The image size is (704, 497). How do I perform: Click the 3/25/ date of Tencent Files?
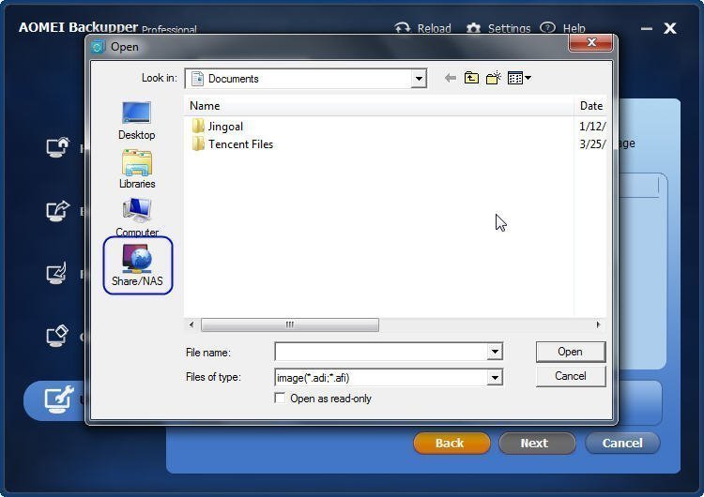[x=592, y=144]
